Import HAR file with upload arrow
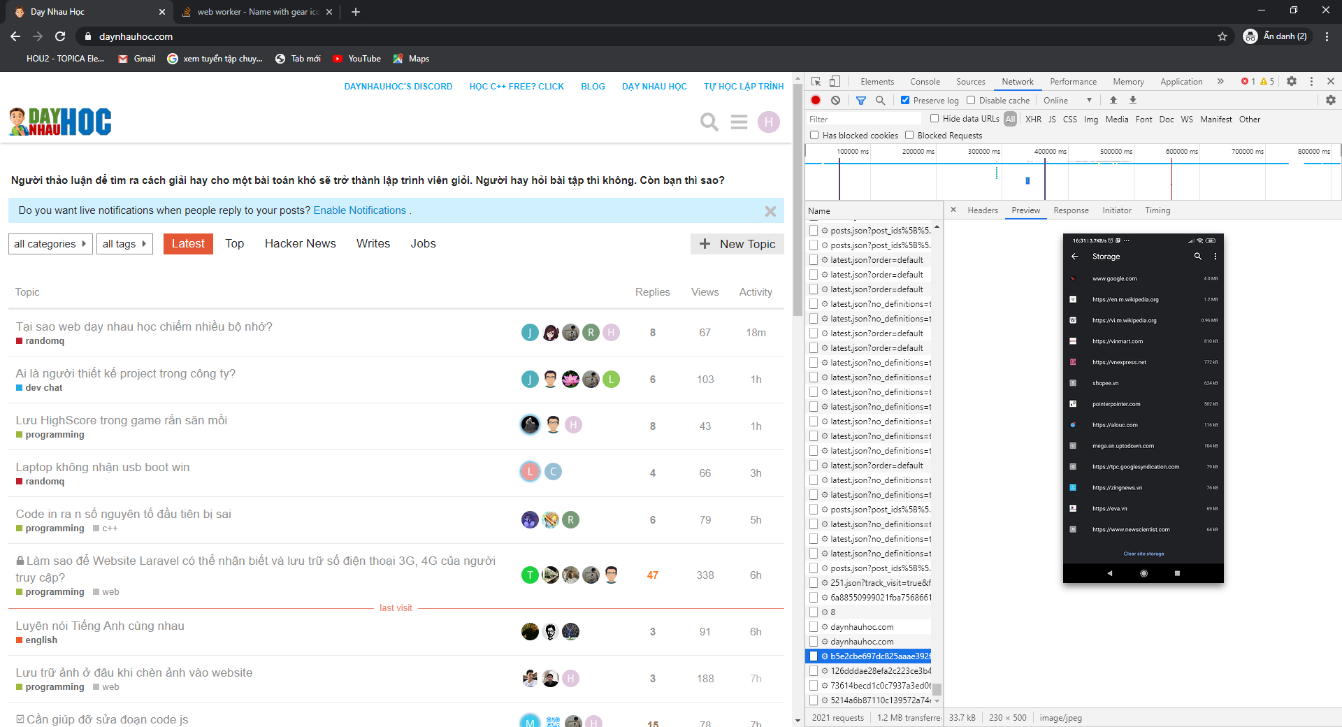This screenshot has width=1342, height=727. tap(1113, 101)
